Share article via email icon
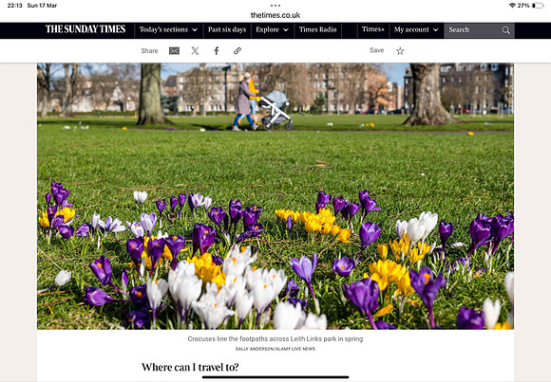551x382 pixels. [x=174, y=51]
